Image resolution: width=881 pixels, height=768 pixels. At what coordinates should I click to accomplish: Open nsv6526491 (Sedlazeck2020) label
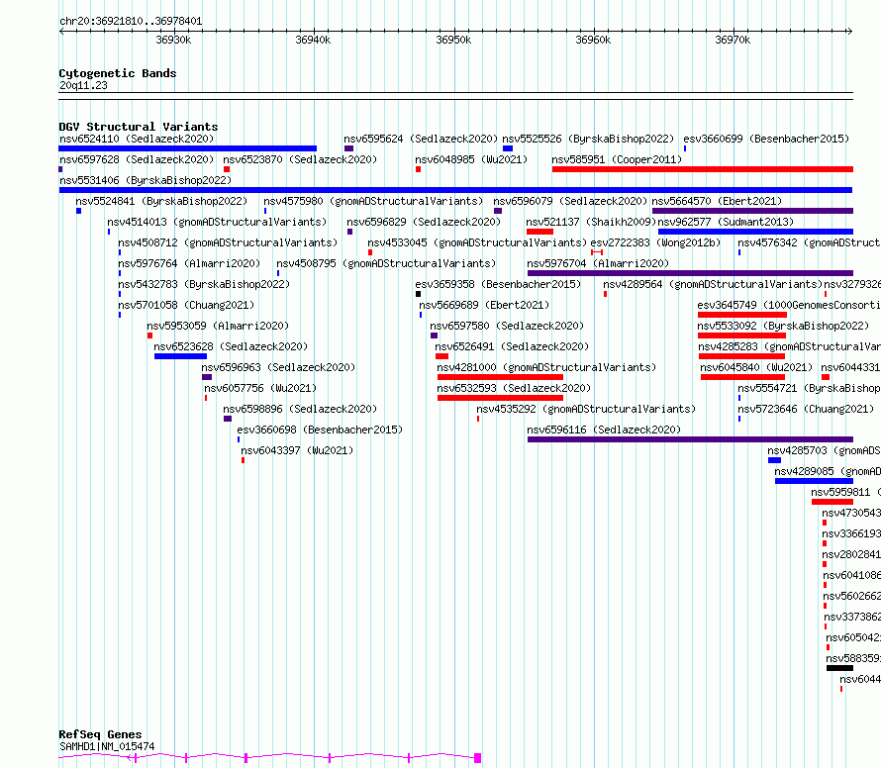[x=512, y=346]
